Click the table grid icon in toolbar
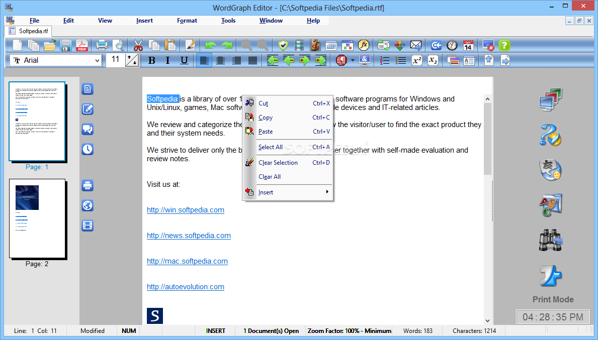 [331, 45]
